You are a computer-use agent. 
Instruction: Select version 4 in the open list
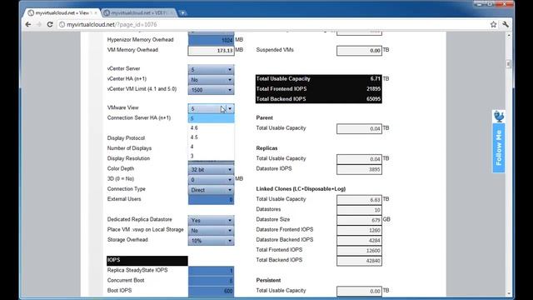click(x=211, y=147)
